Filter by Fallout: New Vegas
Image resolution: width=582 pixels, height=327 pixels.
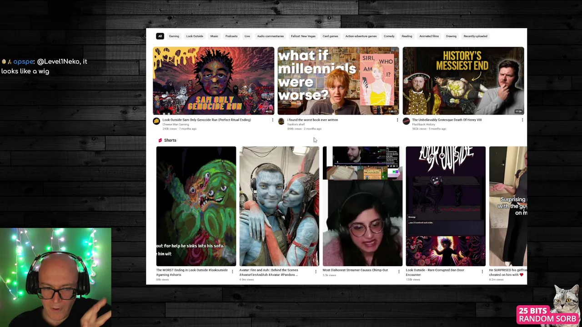tap(303, 36)
